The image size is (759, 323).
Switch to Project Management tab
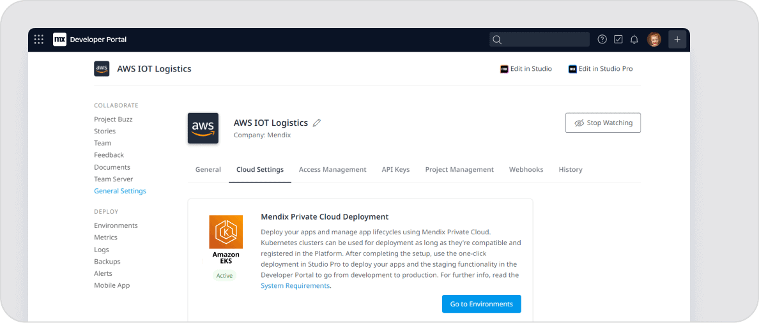click(459, 170)
